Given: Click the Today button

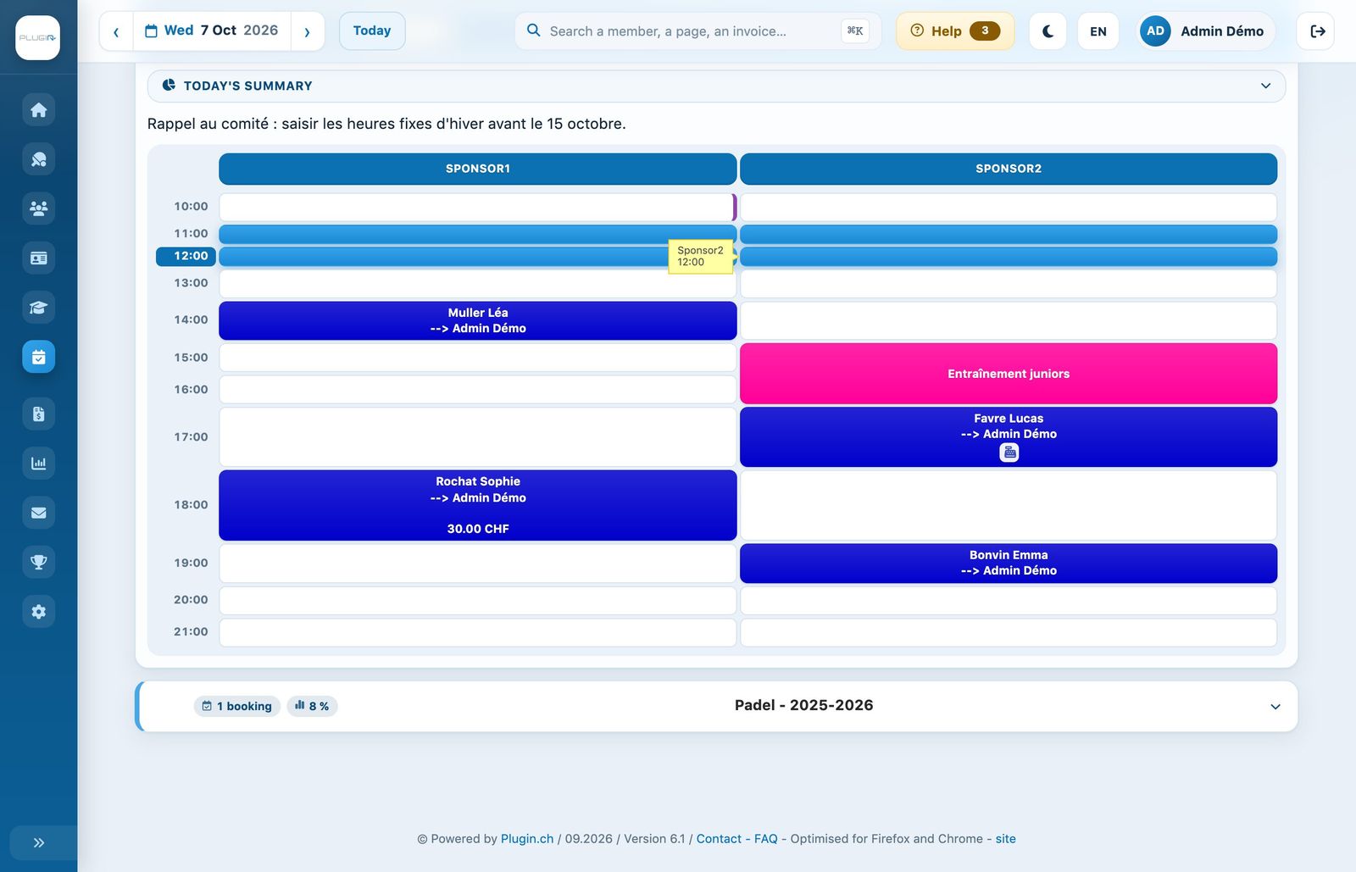Looking at the screenshot, I should [x=372, y=31].
